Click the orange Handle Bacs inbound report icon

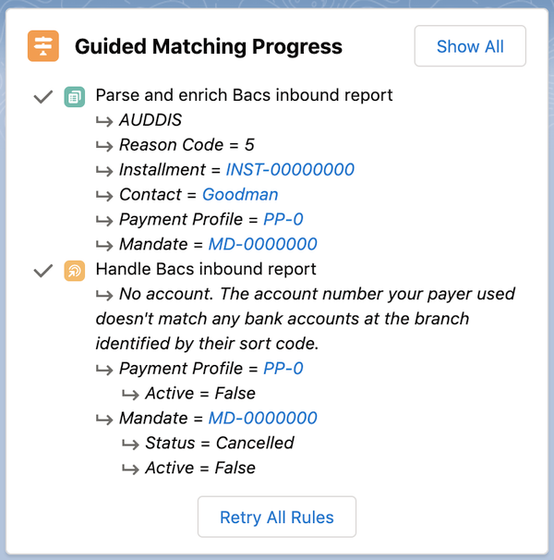(74, 271)
